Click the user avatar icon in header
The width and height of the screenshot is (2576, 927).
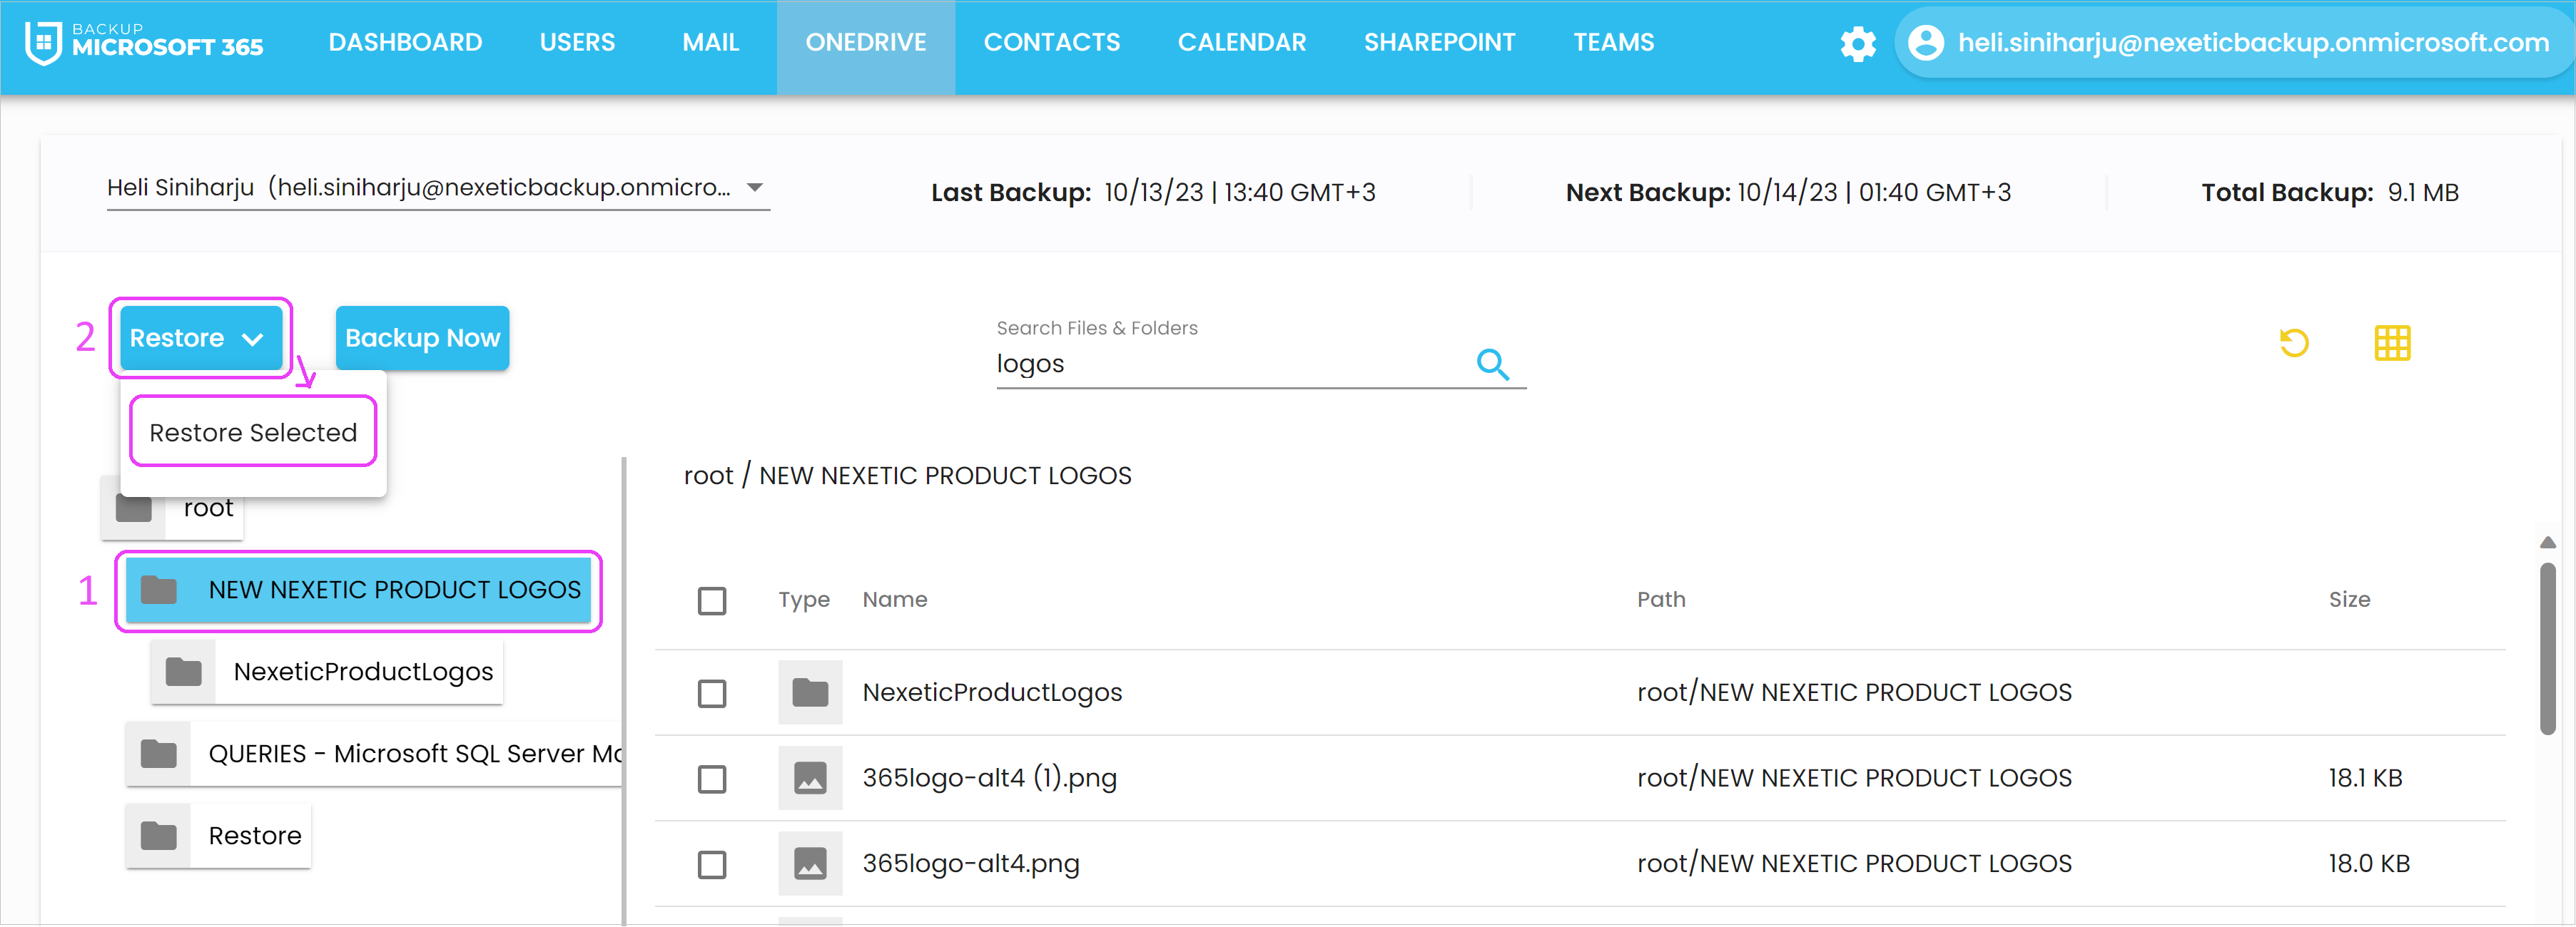click(x=1925, y=43)
